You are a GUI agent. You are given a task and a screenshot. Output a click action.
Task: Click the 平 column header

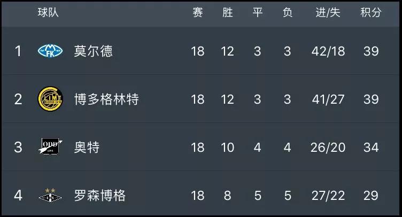[x=258, y=12]
